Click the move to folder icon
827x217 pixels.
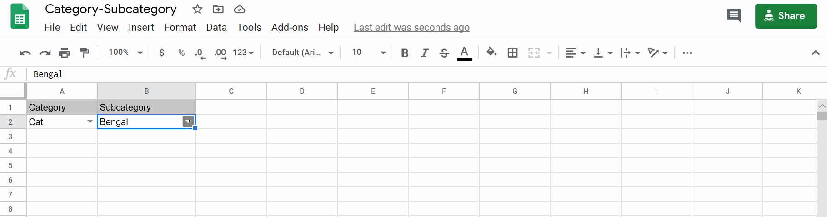[x=218, y=10]
